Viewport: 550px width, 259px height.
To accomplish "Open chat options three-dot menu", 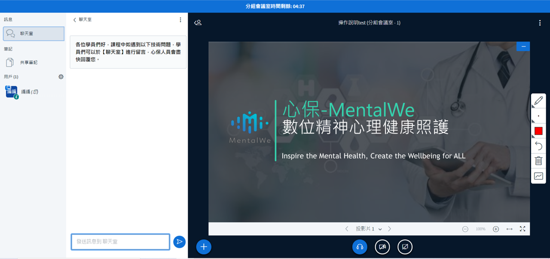I will (180, 20).
